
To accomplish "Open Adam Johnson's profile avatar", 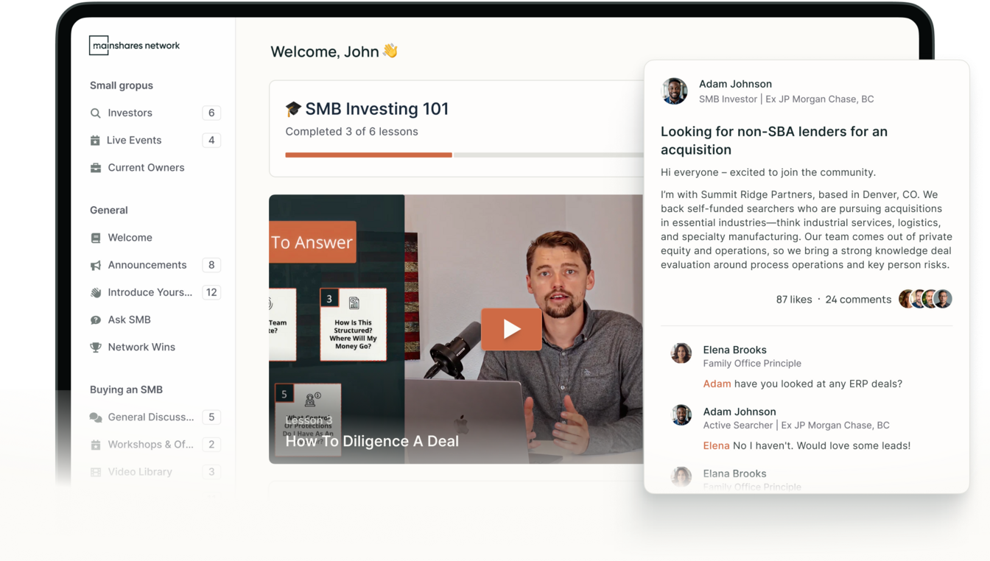I will point(674,91).
